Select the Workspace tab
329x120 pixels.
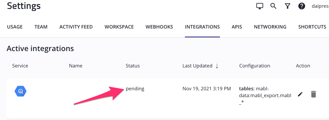pyautogui.click(x=119, y=27)
